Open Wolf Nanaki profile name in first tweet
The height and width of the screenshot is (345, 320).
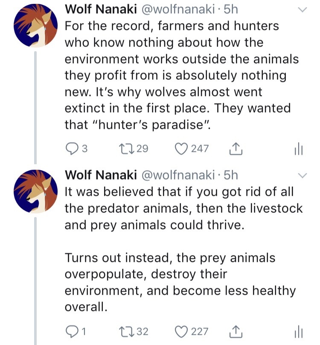[x=100, y=9]
